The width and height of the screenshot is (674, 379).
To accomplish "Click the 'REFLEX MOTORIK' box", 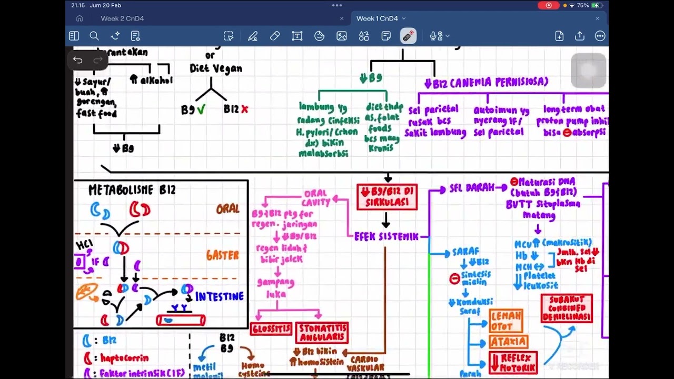I will [x=513, y=363].
